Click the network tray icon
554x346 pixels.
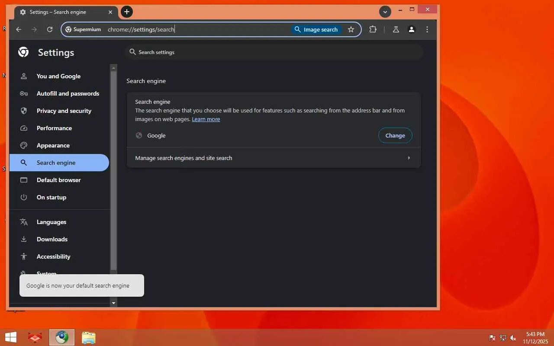point(503,338)
